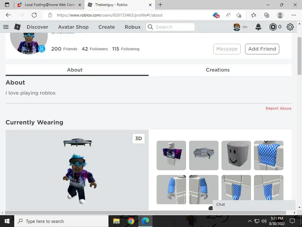Show hidden system tray icons chevron
Screen dimensions: 302x227
(x=250, y=221)
